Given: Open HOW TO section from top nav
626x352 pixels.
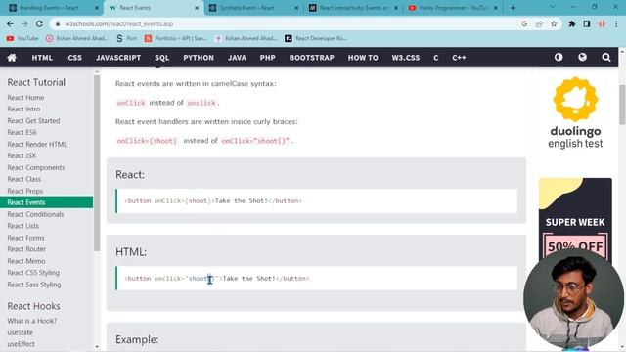Looking at the screenshot, I should pos(363,58).
